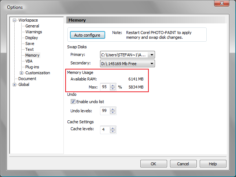236x177 pixels.
Task: Select General in the Workspace tree
Action: click(32, 26)
